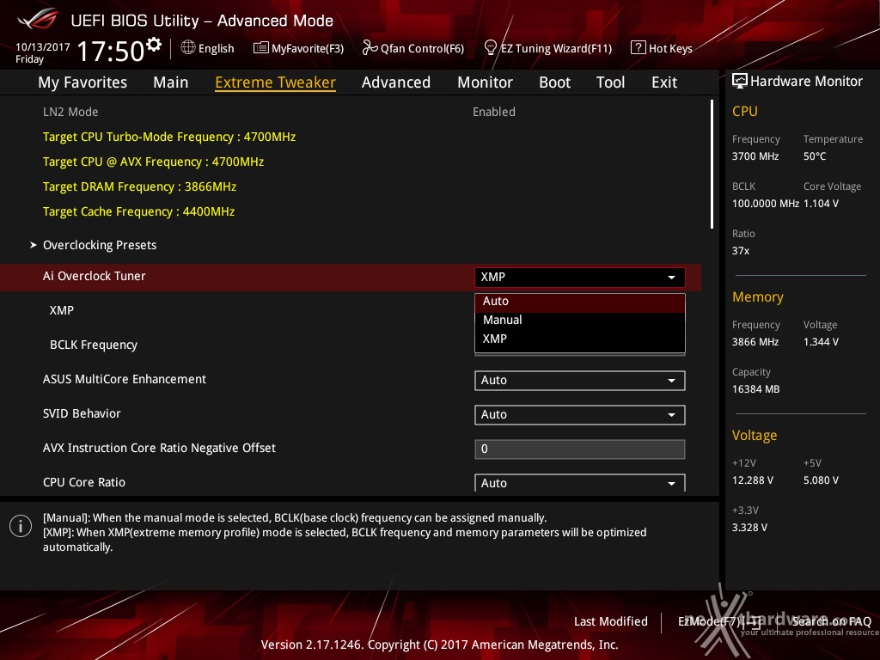Click the ROG logo icon

click(x=37, y=20)
